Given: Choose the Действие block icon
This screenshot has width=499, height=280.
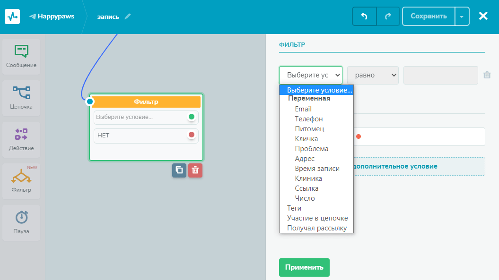Looking at the screenshot, I should click(x=21, y=139).
